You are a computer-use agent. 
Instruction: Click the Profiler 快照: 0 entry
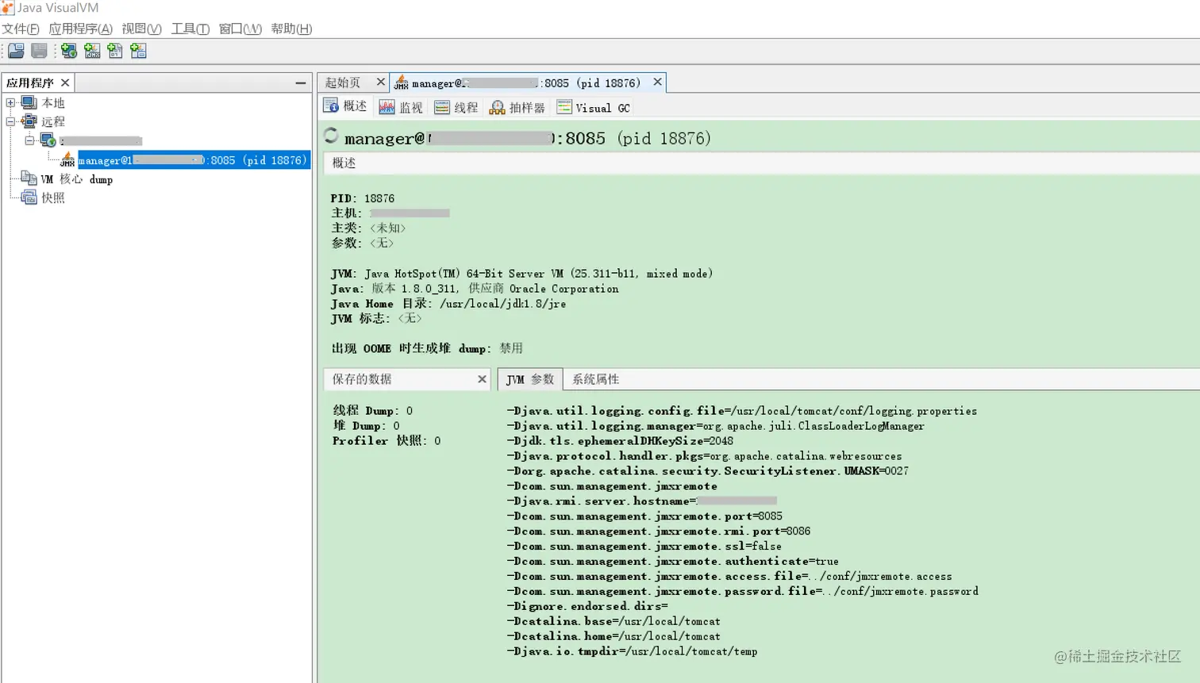[387, 441]
